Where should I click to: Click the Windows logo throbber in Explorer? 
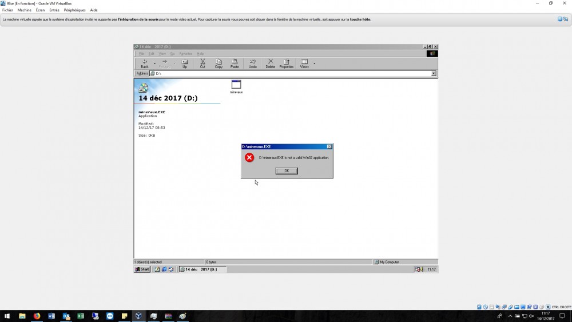tap(432, 54)
